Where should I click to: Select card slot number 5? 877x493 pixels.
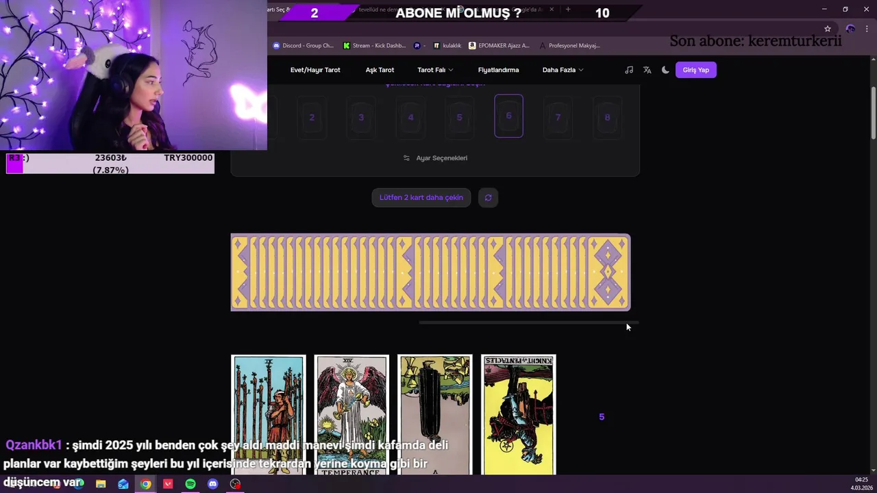pyautogui.click(x=460, y=117)
